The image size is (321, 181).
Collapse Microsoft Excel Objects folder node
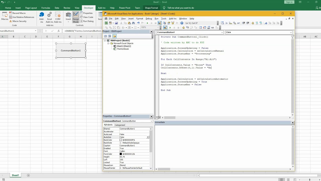108,43
